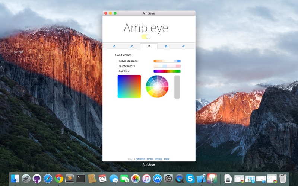This screenshot has width=298, height=186.
Task: Click the 'Kelvin degrees' label
Action: (x=128, y=61)
